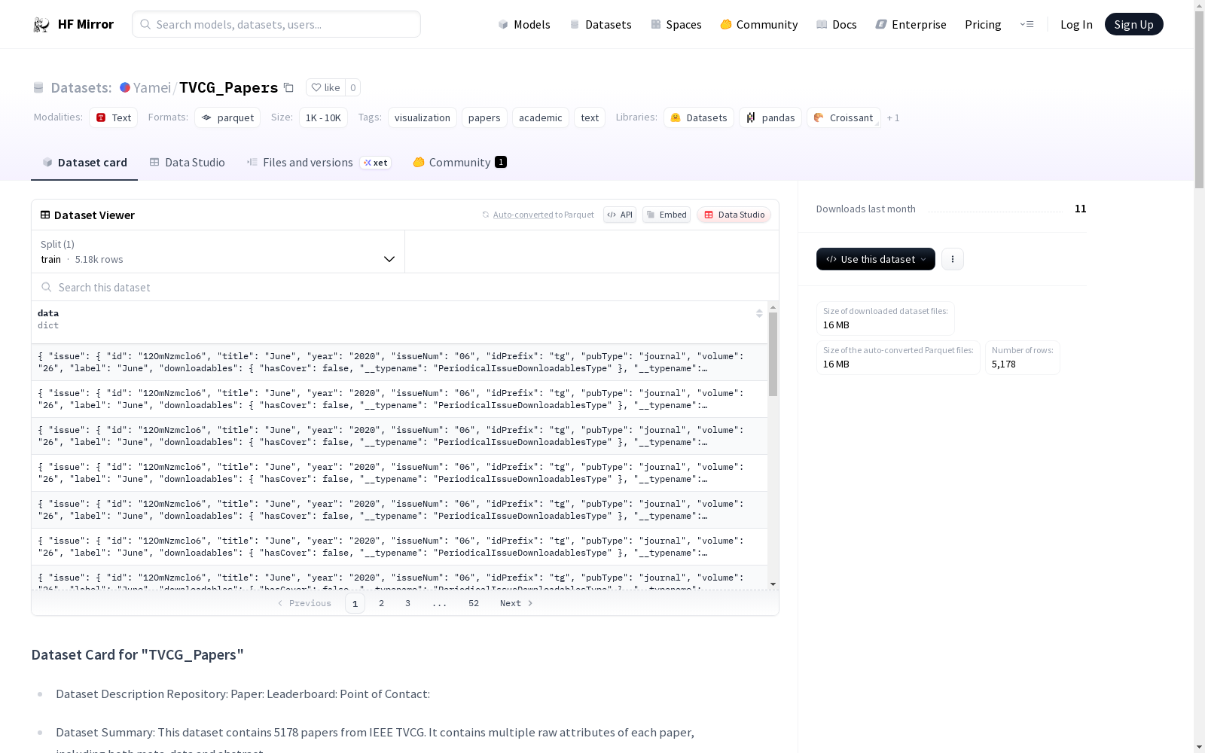Click the Yamei author link

[152, 87]
